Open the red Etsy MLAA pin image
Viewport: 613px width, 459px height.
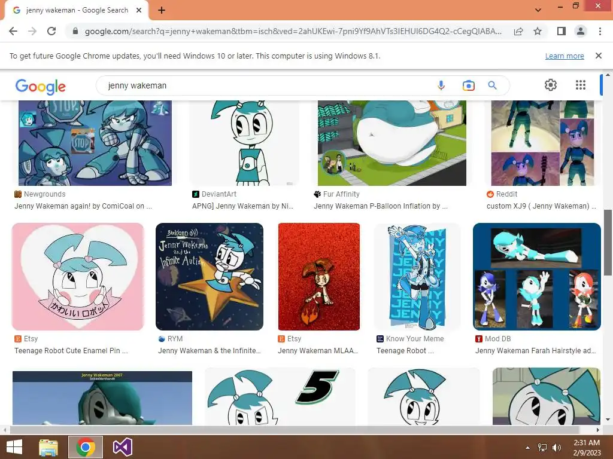tap(319, 277)
